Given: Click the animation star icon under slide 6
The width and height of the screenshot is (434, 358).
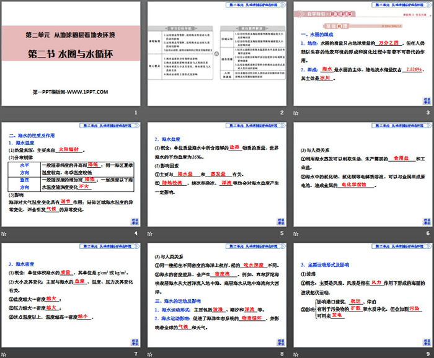Looking at the screenshot, I should click(x=296, y=234).
